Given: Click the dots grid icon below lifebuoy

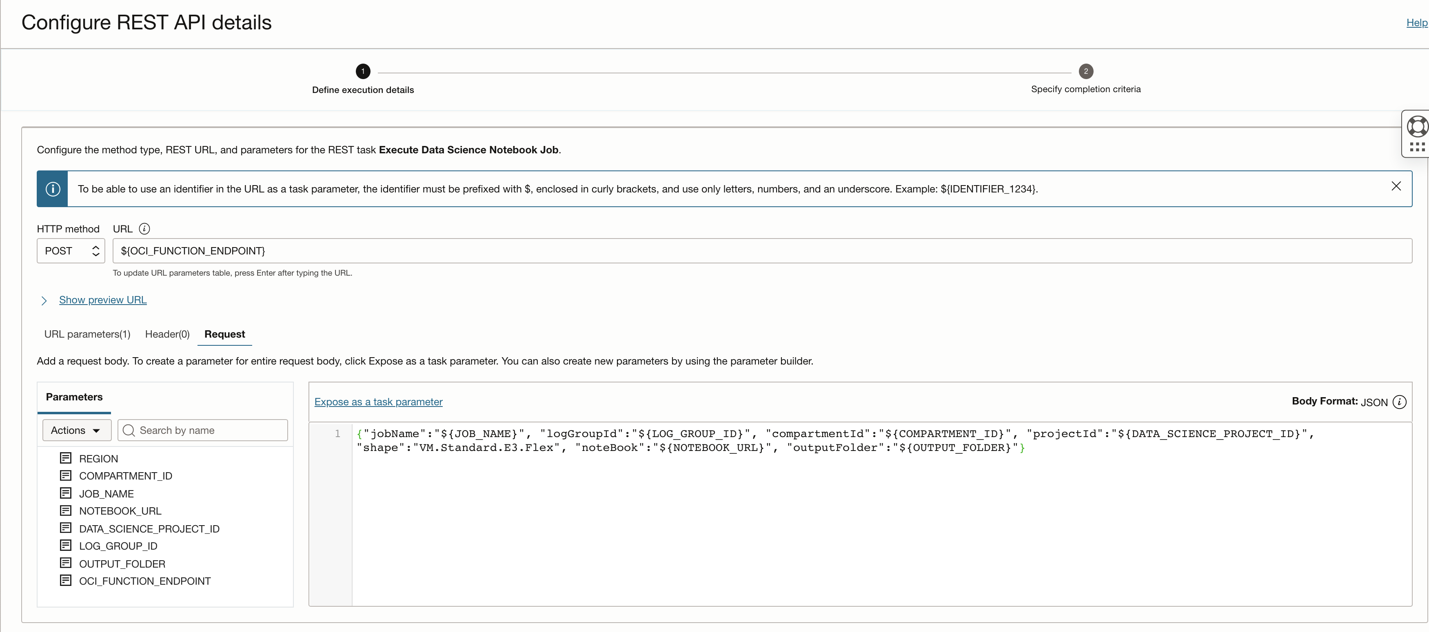Looking at the screenshot, I should point(1417,147).
